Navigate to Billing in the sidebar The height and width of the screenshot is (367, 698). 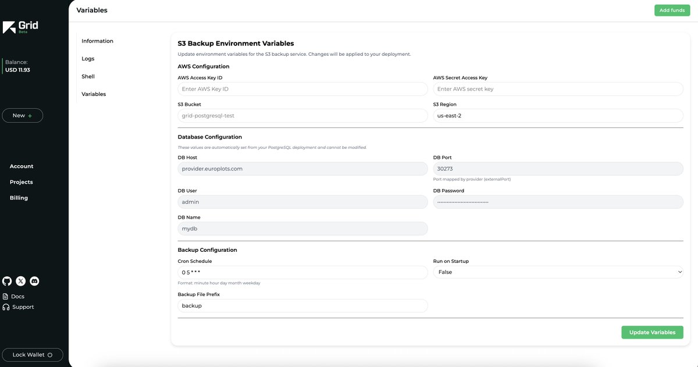pyautogui.click(x=20, y=197)
